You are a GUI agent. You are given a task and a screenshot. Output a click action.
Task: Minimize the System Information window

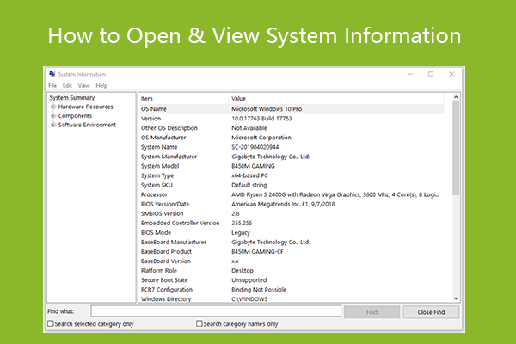[x=410, y=74]
